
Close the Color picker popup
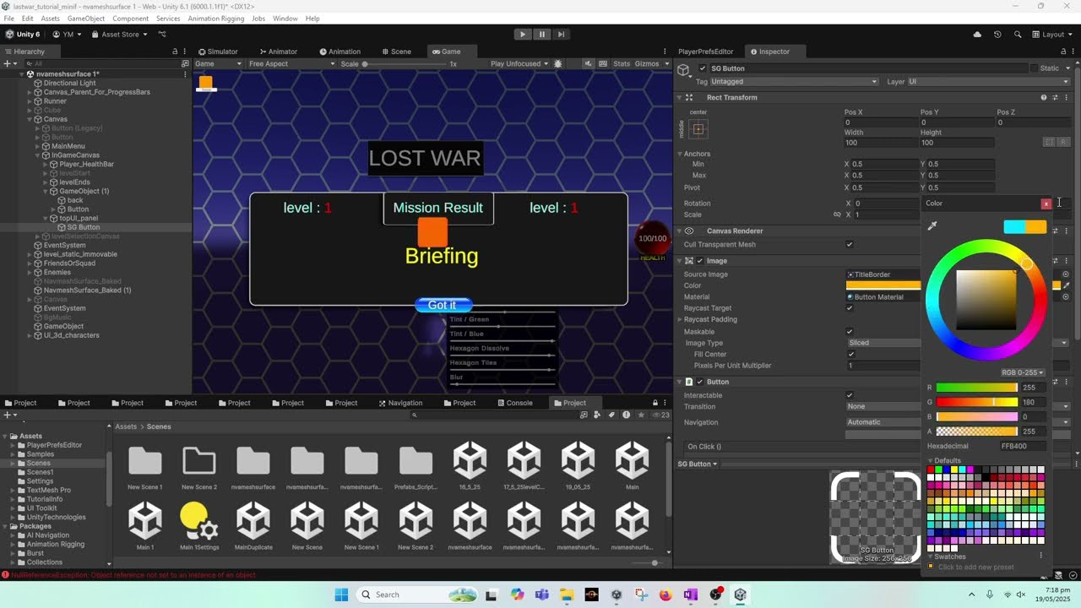pos(1046,204)
